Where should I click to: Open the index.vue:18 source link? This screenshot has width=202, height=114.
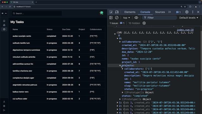(185, 30)
